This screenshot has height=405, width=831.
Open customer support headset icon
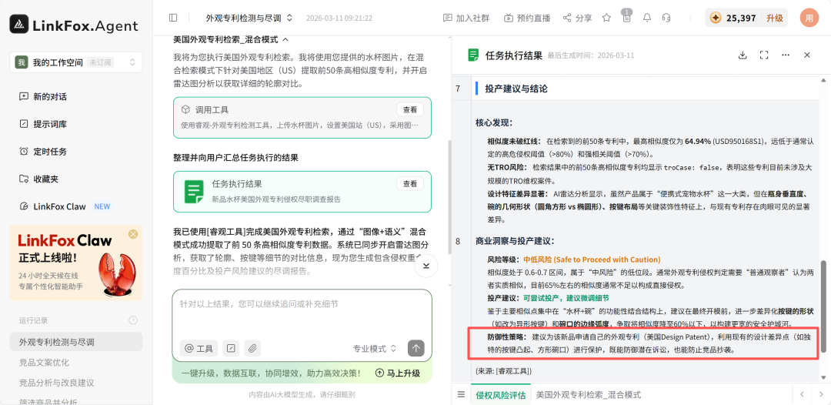pyautogui.click(x=666, y=18)
